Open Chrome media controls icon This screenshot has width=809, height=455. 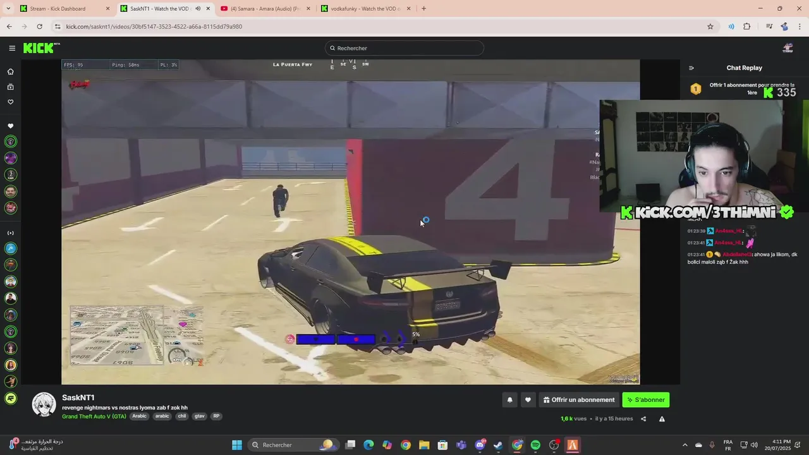click(769, 27)
